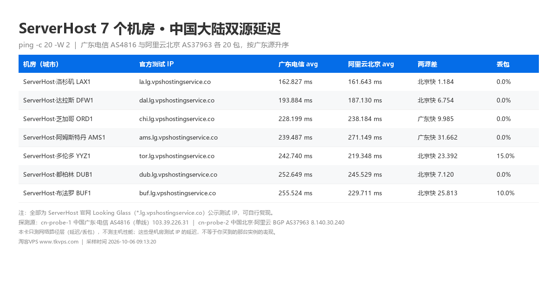Screen dimensions: 557x282
Task: Select the ServerHost·阿姆斯特丹 AMS1 cell
Action: click(x=65, y=137)
